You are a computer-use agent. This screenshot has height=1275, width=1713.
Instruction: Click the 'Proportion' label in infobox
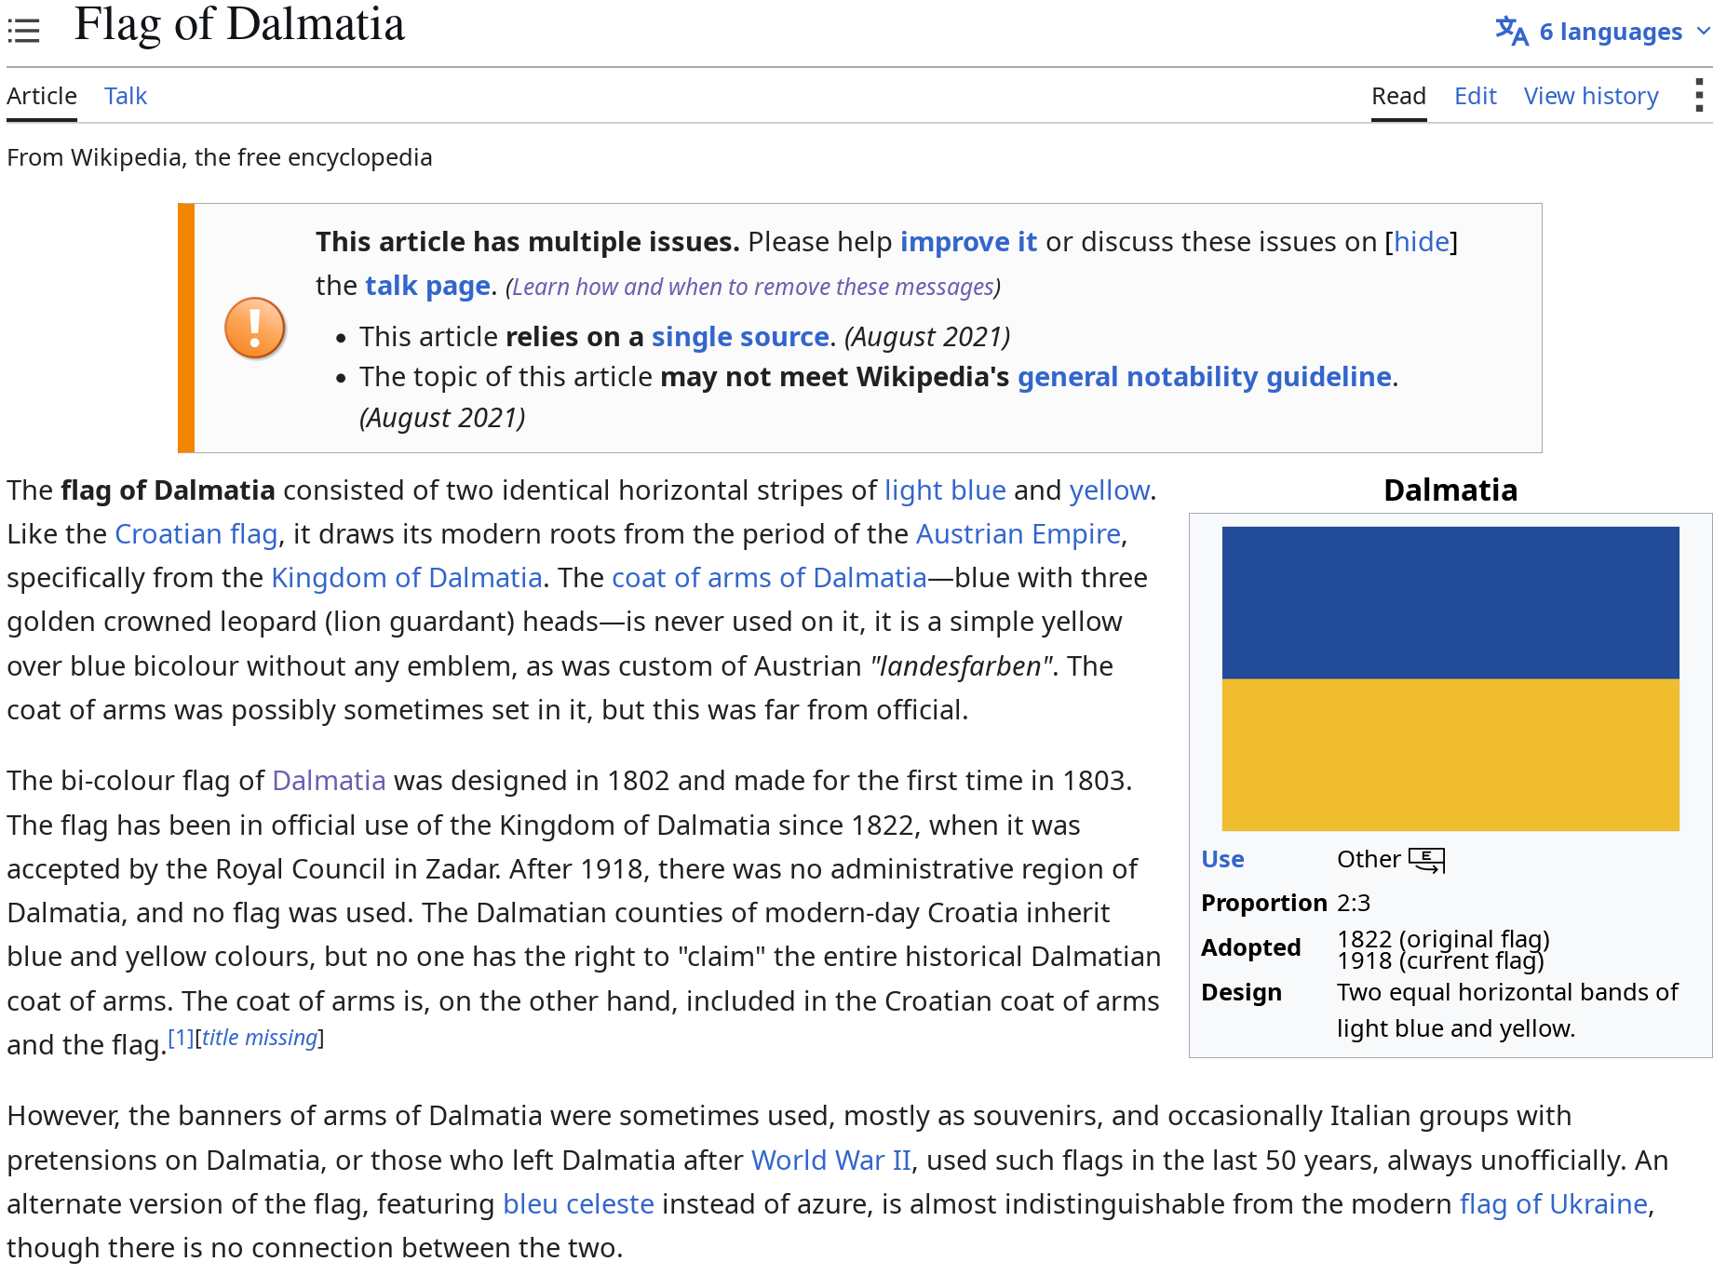pos(1264,903)
